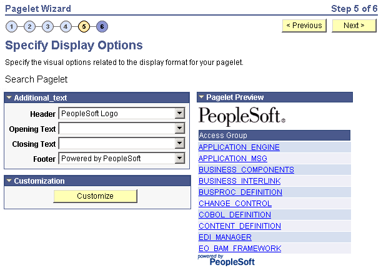Click the PeopleSoft logo in preview
Image resolution: width=381 pixels, height=268 pixels.
coord(242,116)
